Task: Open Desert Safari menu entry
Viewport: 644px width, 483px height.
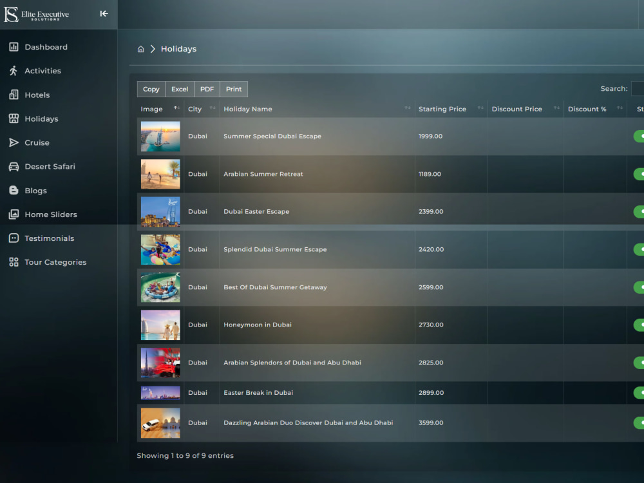Action: (50, 166)
